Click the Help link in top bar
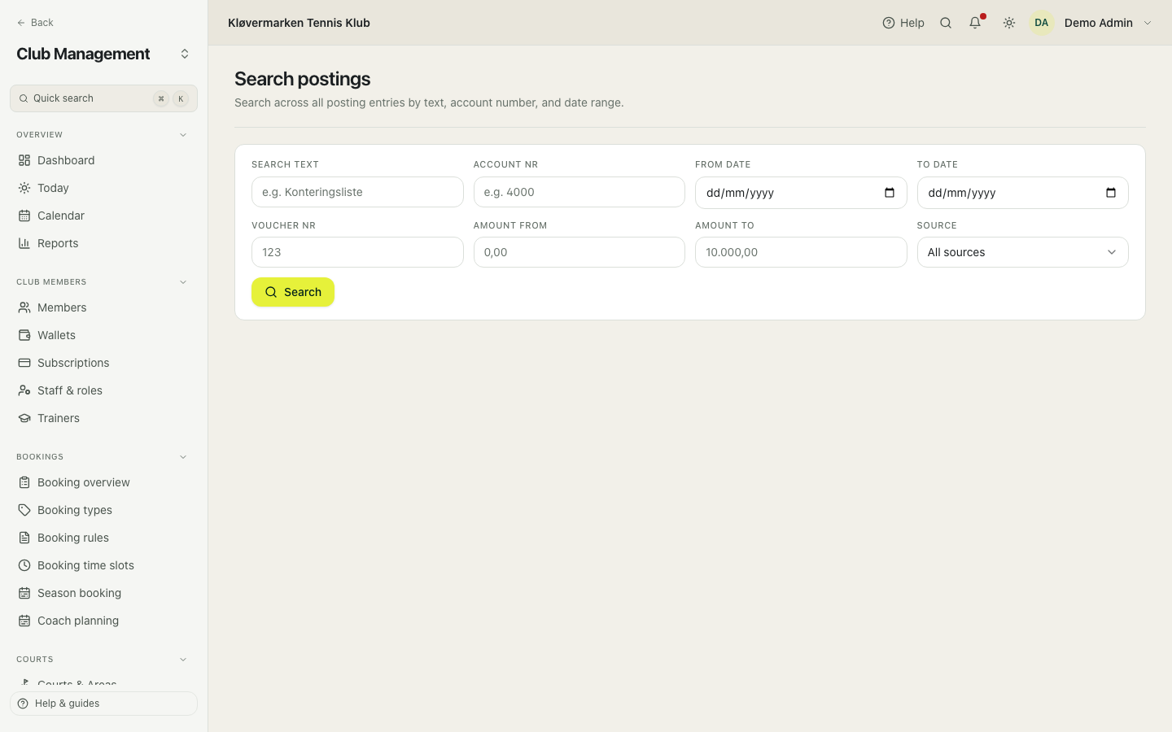 tap(903, 23)
